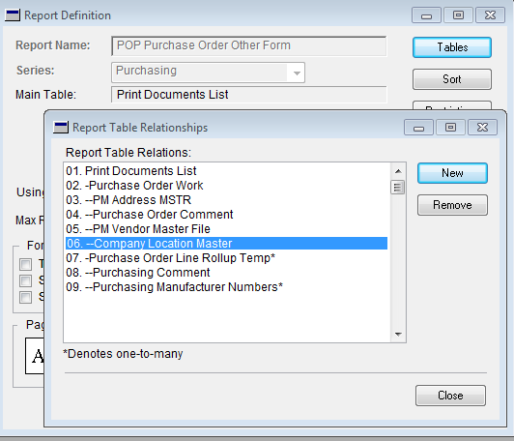Select row 07. -Purchase Order Line Rollup Temp*

click(226, 258)
